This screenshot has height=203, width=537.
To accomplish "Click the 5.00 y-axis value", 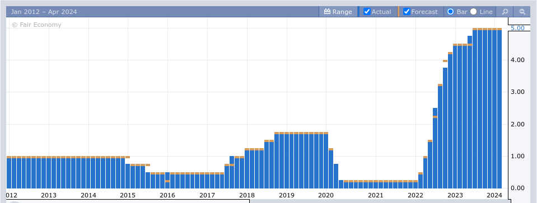I will coord(517,28).
